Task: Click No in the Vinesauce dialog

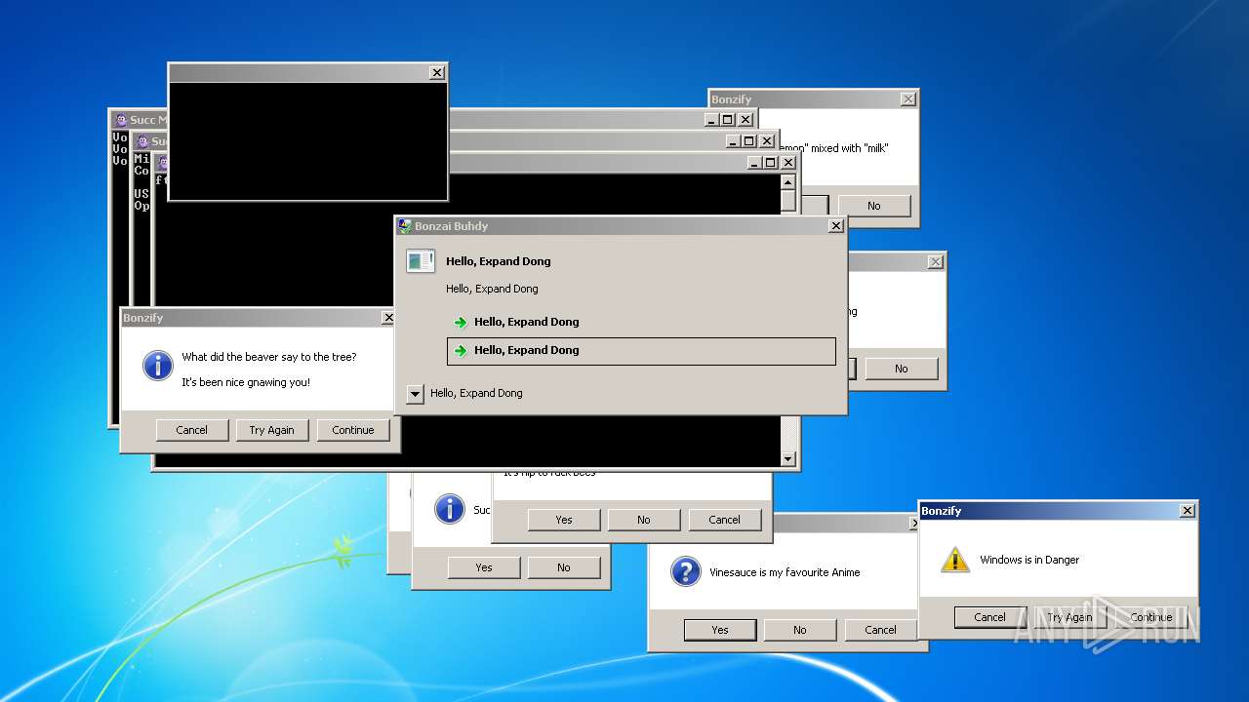Action: point(800,630)
